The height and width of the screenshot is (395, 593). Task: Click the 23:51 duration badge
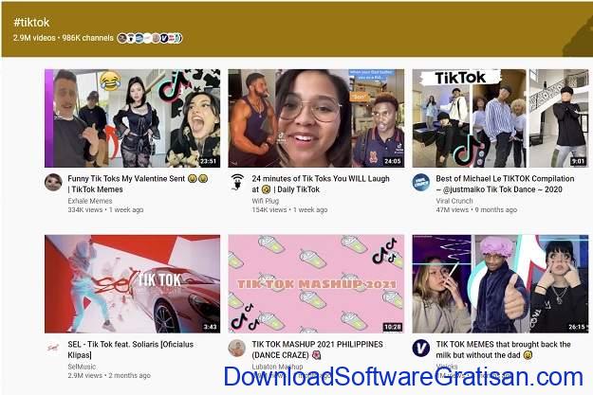pos(209,161)
